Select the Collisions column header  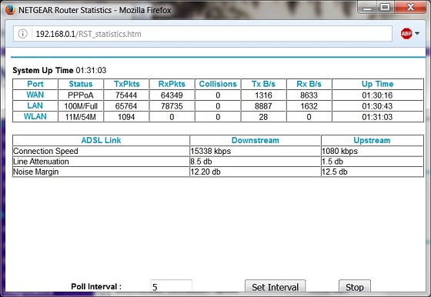pyautogui.click(x=218, y=84)
